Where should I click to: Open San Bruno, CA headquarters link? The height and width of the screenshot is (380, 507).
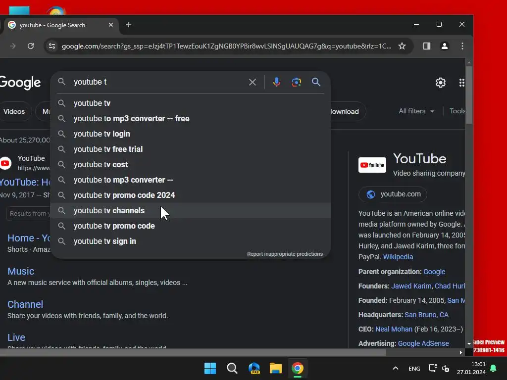[x=426, y=315]
